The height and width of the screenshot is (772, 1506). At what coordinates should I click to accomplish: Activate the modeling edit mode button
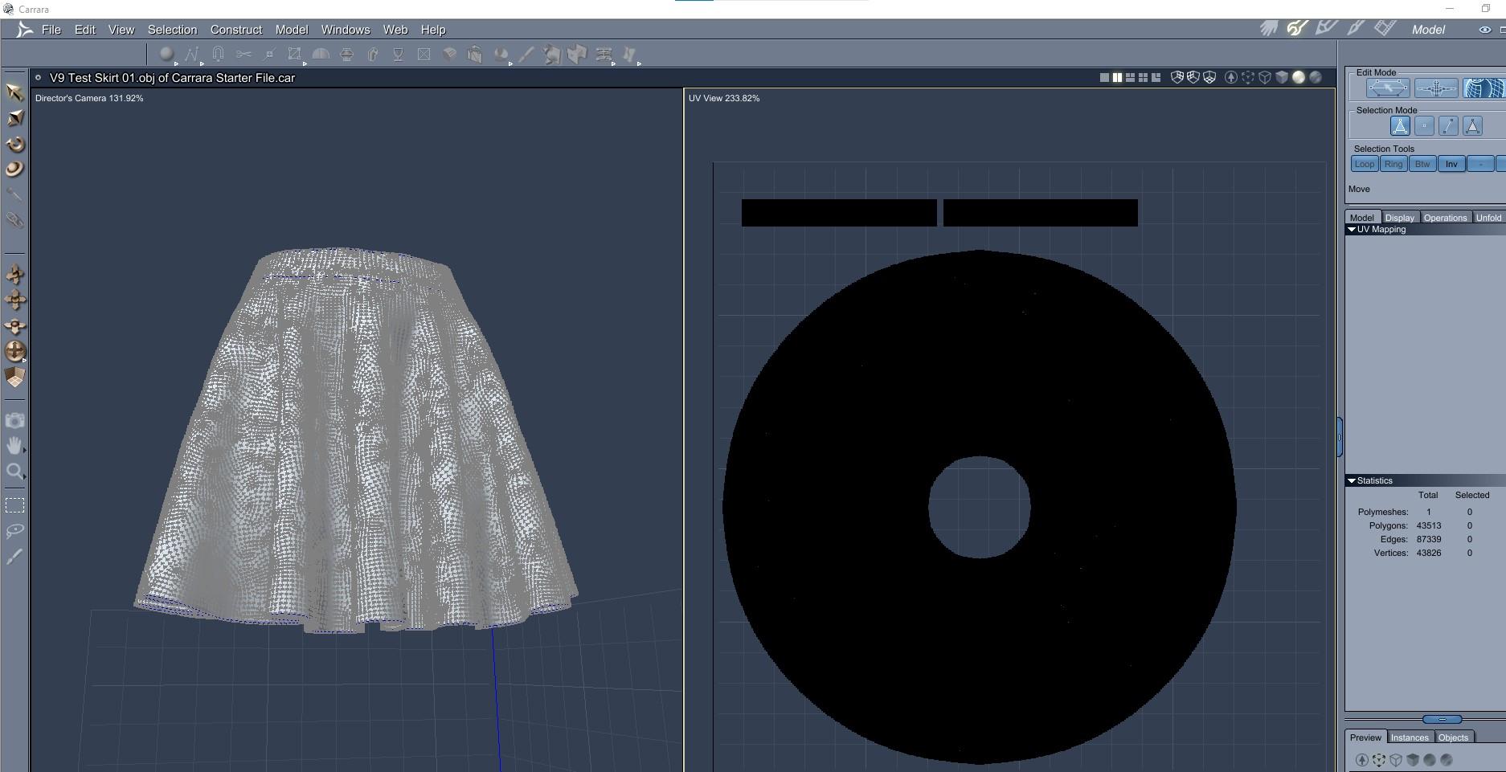(x=1388, y=88)
